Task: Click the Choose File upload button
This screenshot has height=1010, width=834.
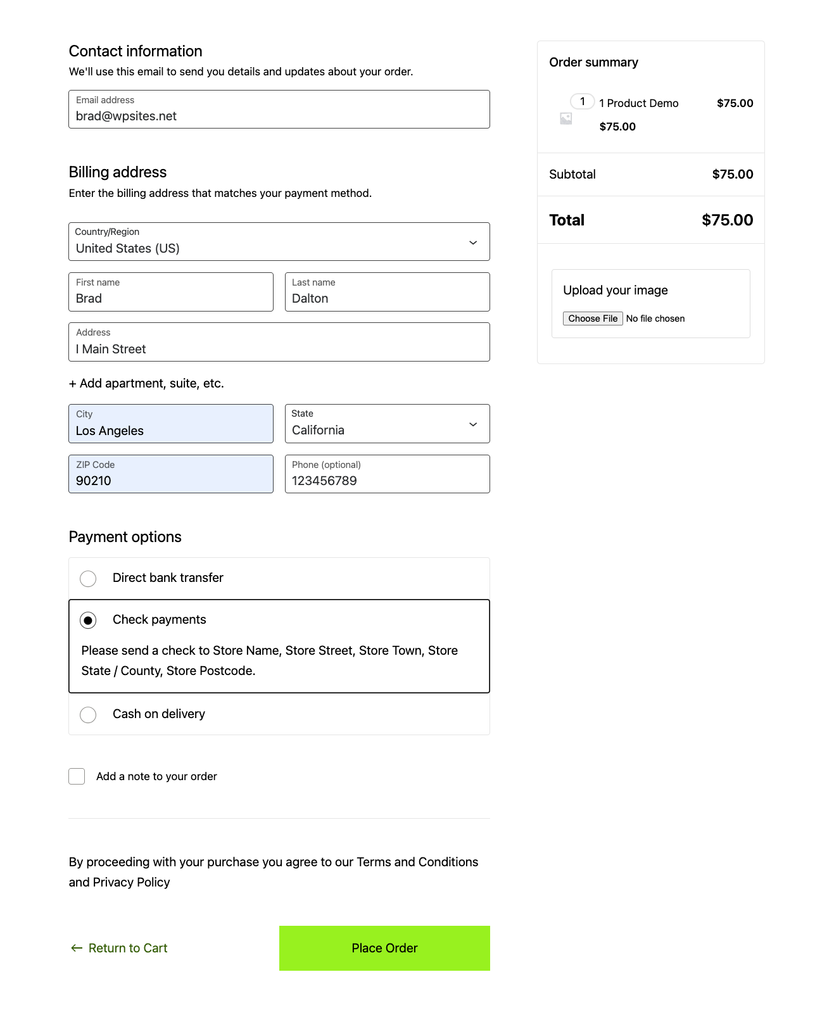Action: 592,319
